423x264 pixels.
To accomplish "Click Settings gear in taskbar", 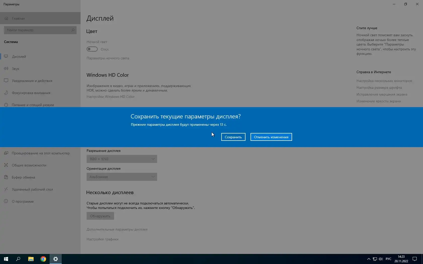I will [56, 259].
